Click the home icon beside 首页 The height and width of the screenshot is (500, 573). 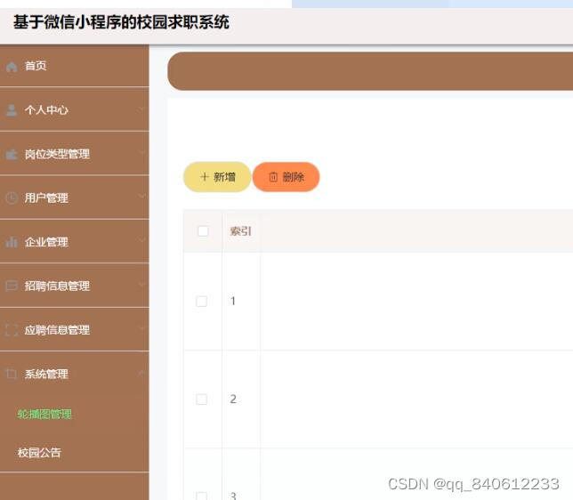tap(12, 67)
